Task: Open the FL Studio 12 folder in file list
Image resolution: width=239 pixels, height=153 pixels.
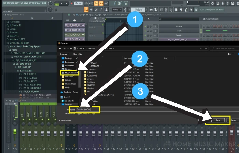Action: (x=90, y=75)
